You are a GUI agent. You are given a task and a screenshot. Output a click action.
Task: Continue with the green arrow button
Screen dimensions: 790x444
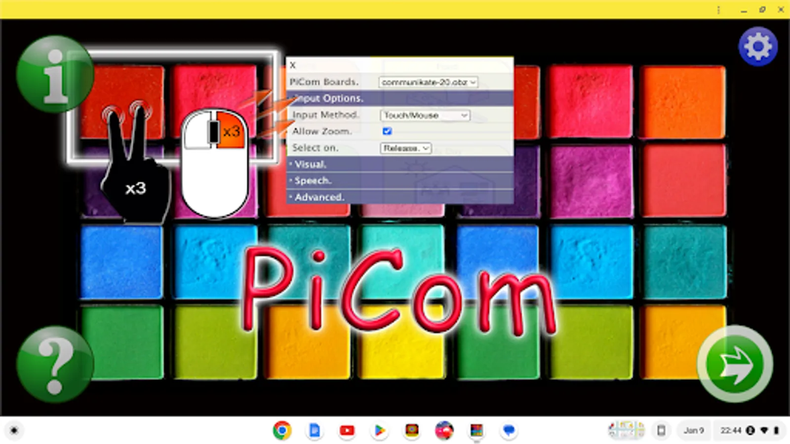(x=735, y=364)
